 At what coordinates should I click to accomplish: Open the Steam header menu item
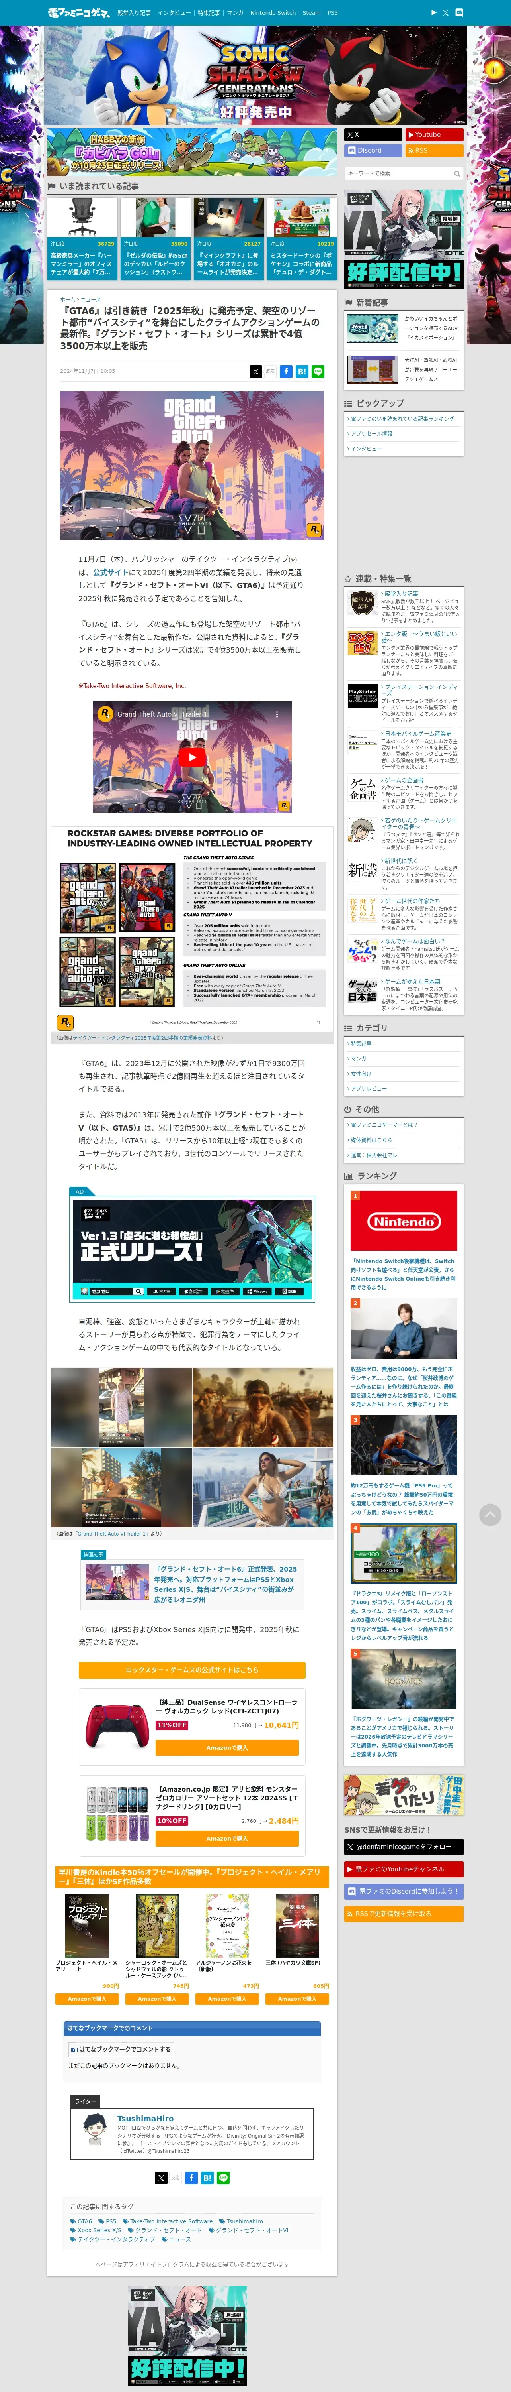[312, 13]
